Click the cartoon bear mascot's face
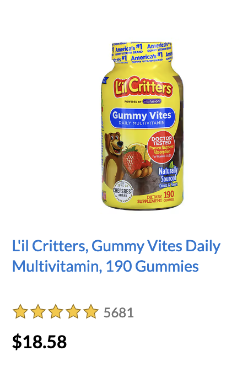 click(115, 143)
